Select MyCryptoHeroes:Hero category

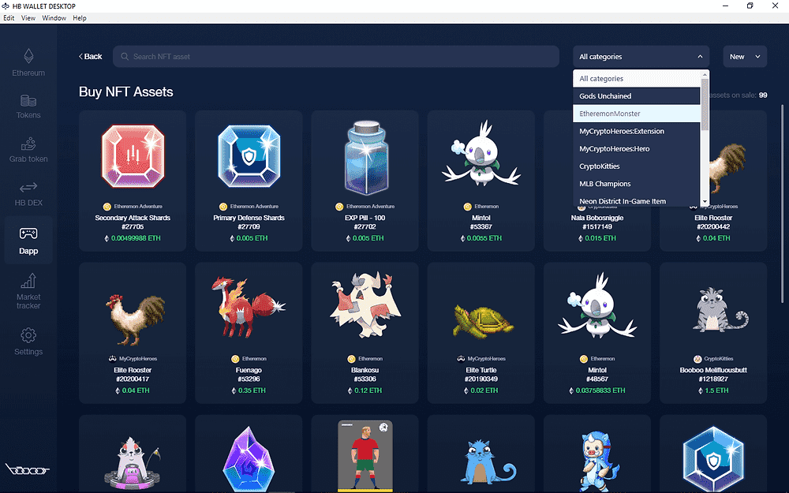[636, 149]
